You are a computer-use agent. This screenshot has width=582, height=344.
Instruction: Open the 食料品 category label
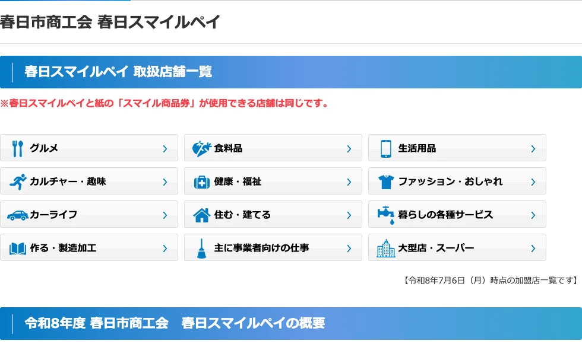pos(228,148)
